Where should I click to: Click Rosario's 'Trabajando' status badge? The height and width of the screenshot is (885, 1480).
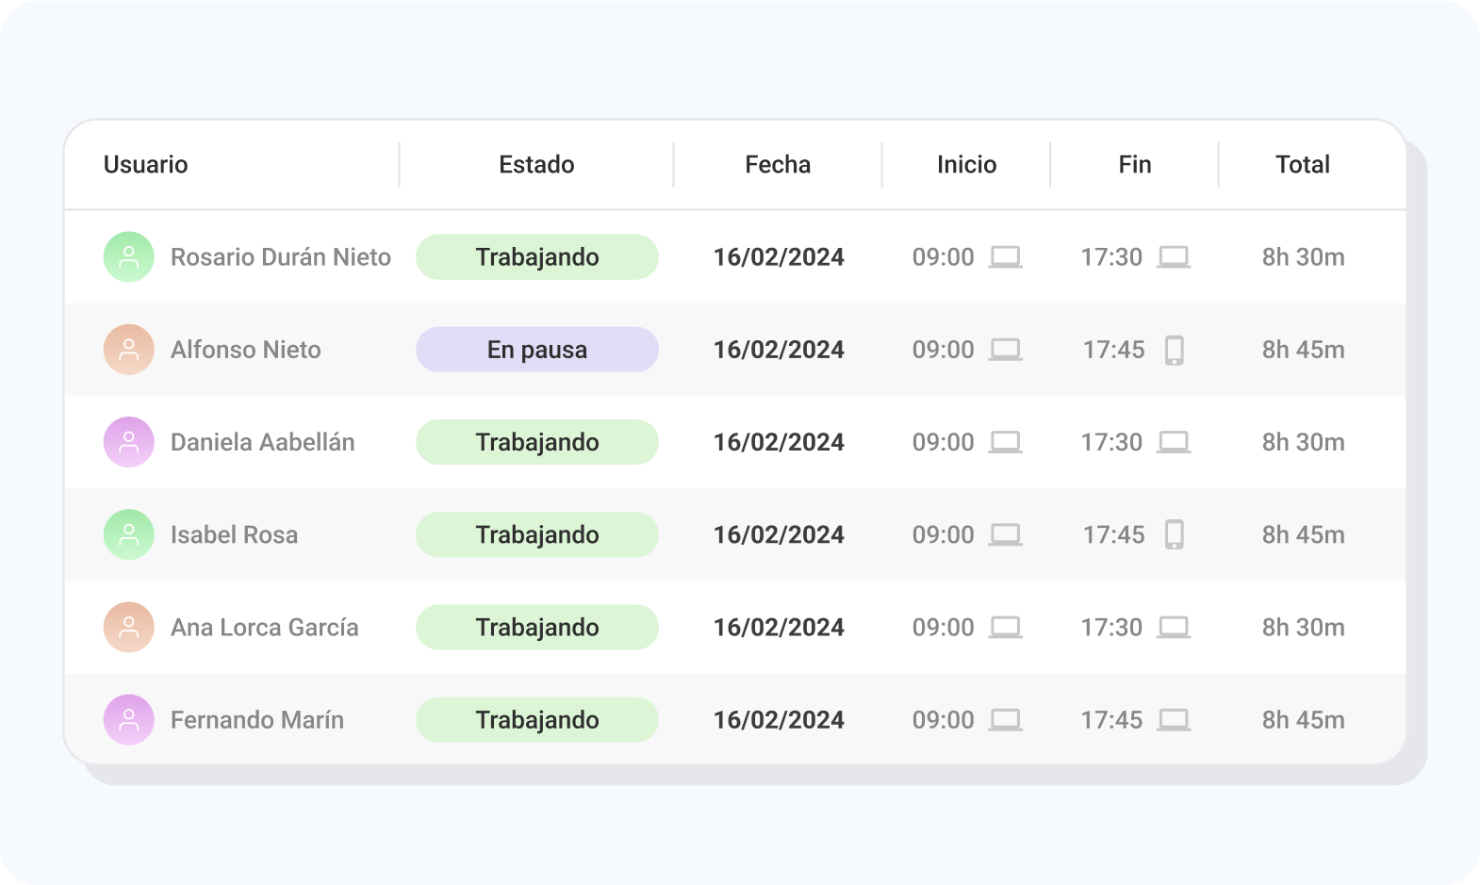point(536,257)
